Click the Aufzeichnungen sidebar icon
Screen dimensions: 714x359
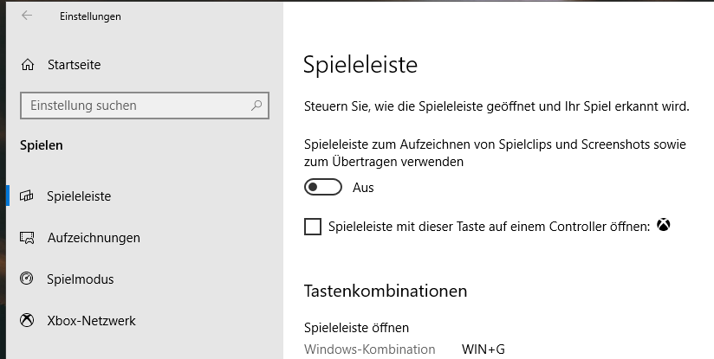pos(28,238)
